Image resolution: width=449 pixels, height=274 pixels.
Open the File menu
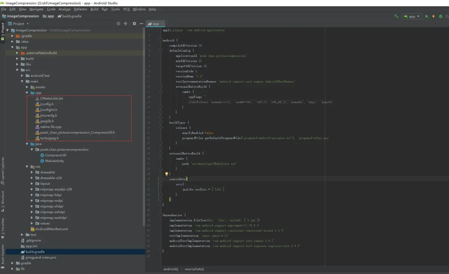(4, 9)
